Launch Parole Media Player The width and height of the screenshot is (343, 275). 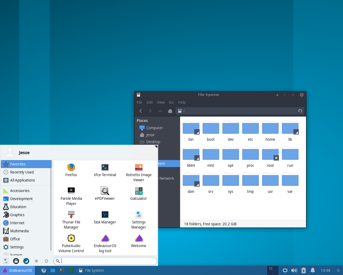[x=71, y=196]
